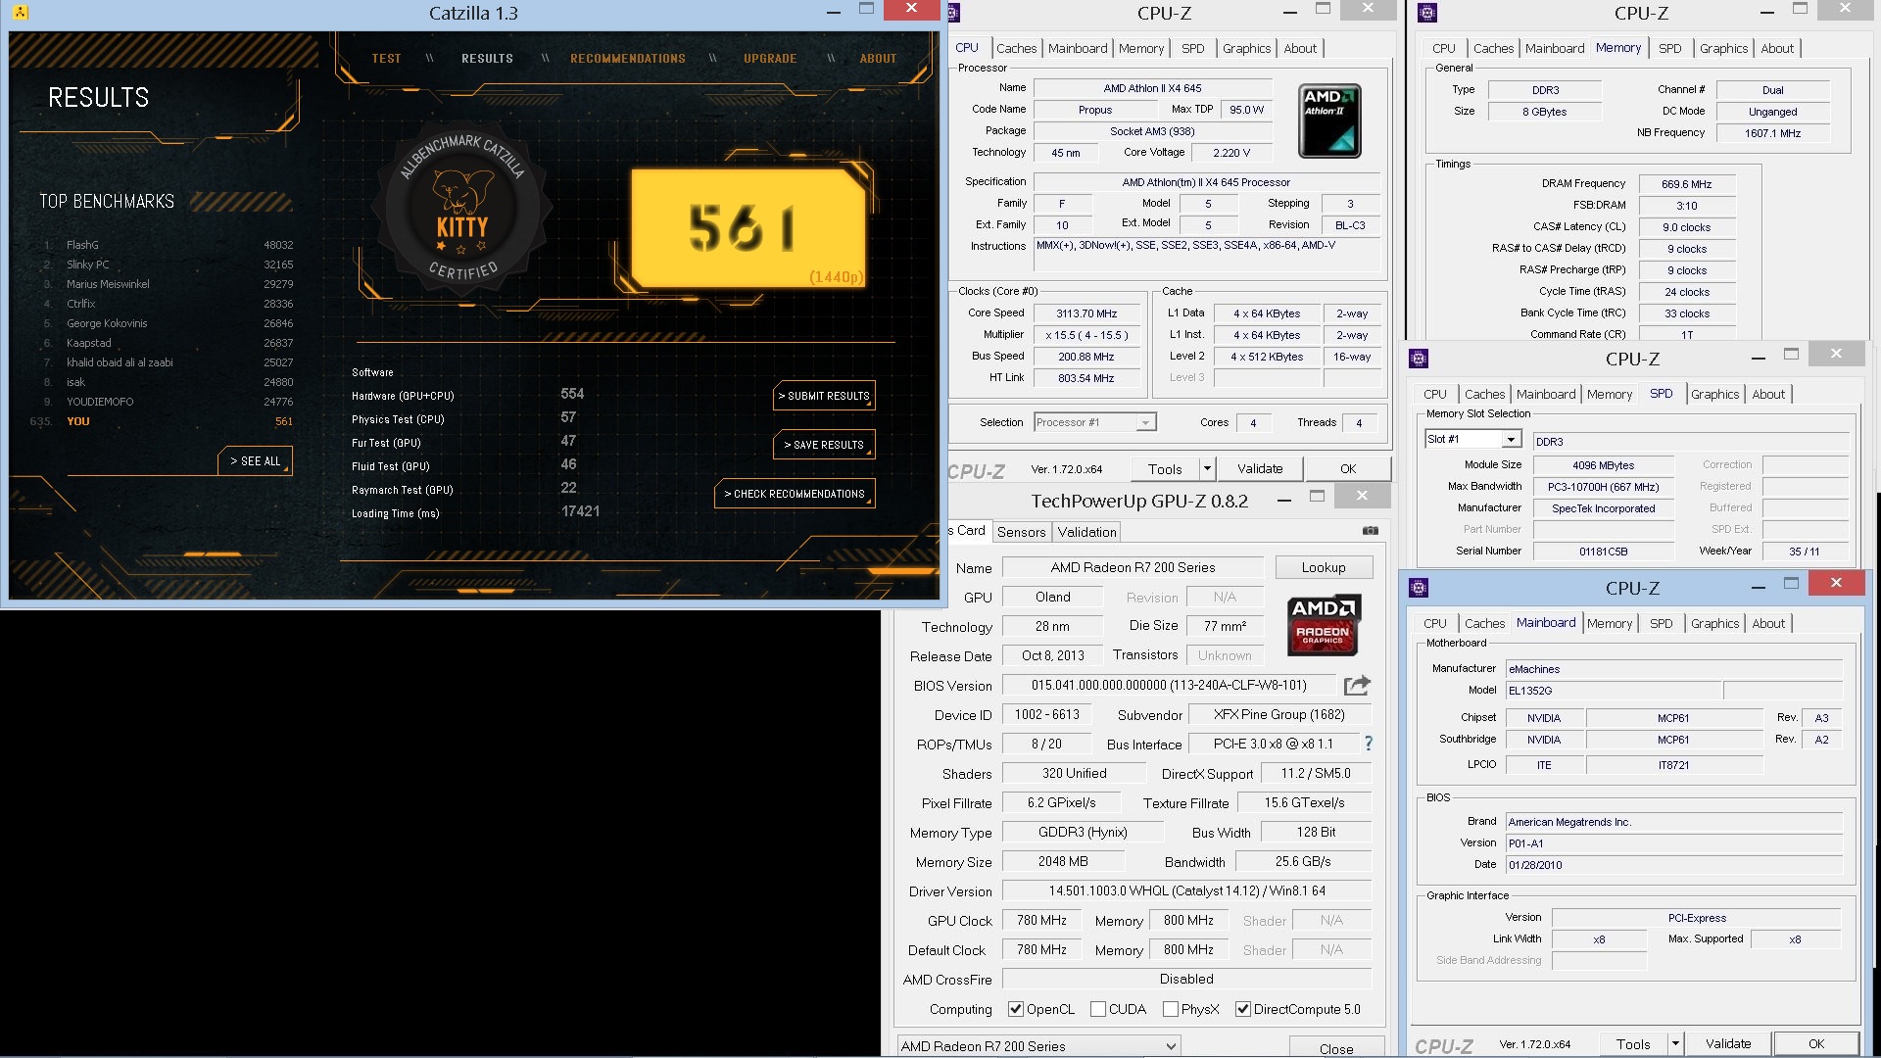Click the eMachines manufacturer field
The image size is (1881, 1058).
pos(1673,669)
